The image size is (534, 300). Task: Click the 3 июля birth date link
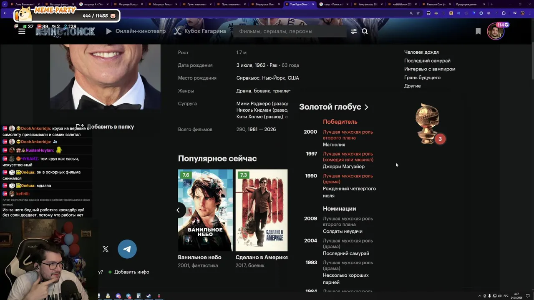(244, 65)
